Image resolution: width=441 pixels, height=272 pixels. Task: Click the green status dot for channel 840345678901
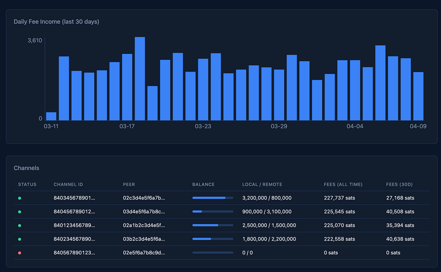coord(20,198)
